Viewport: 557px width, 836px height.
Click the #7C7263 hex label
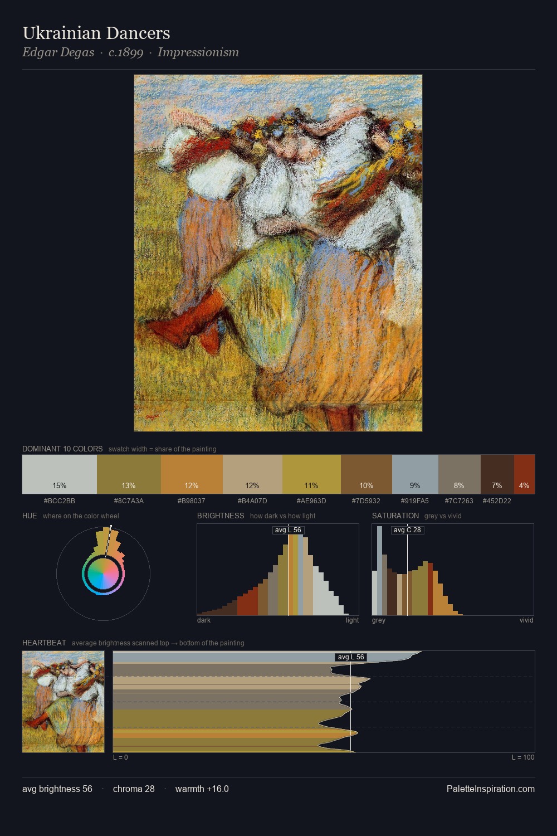tap(459, 501)
